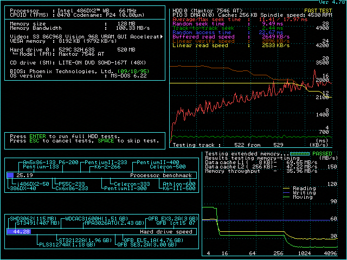Select the green Moving legend entry
Image resolution: width=347 pixels, height=260 pixels.
298,197
